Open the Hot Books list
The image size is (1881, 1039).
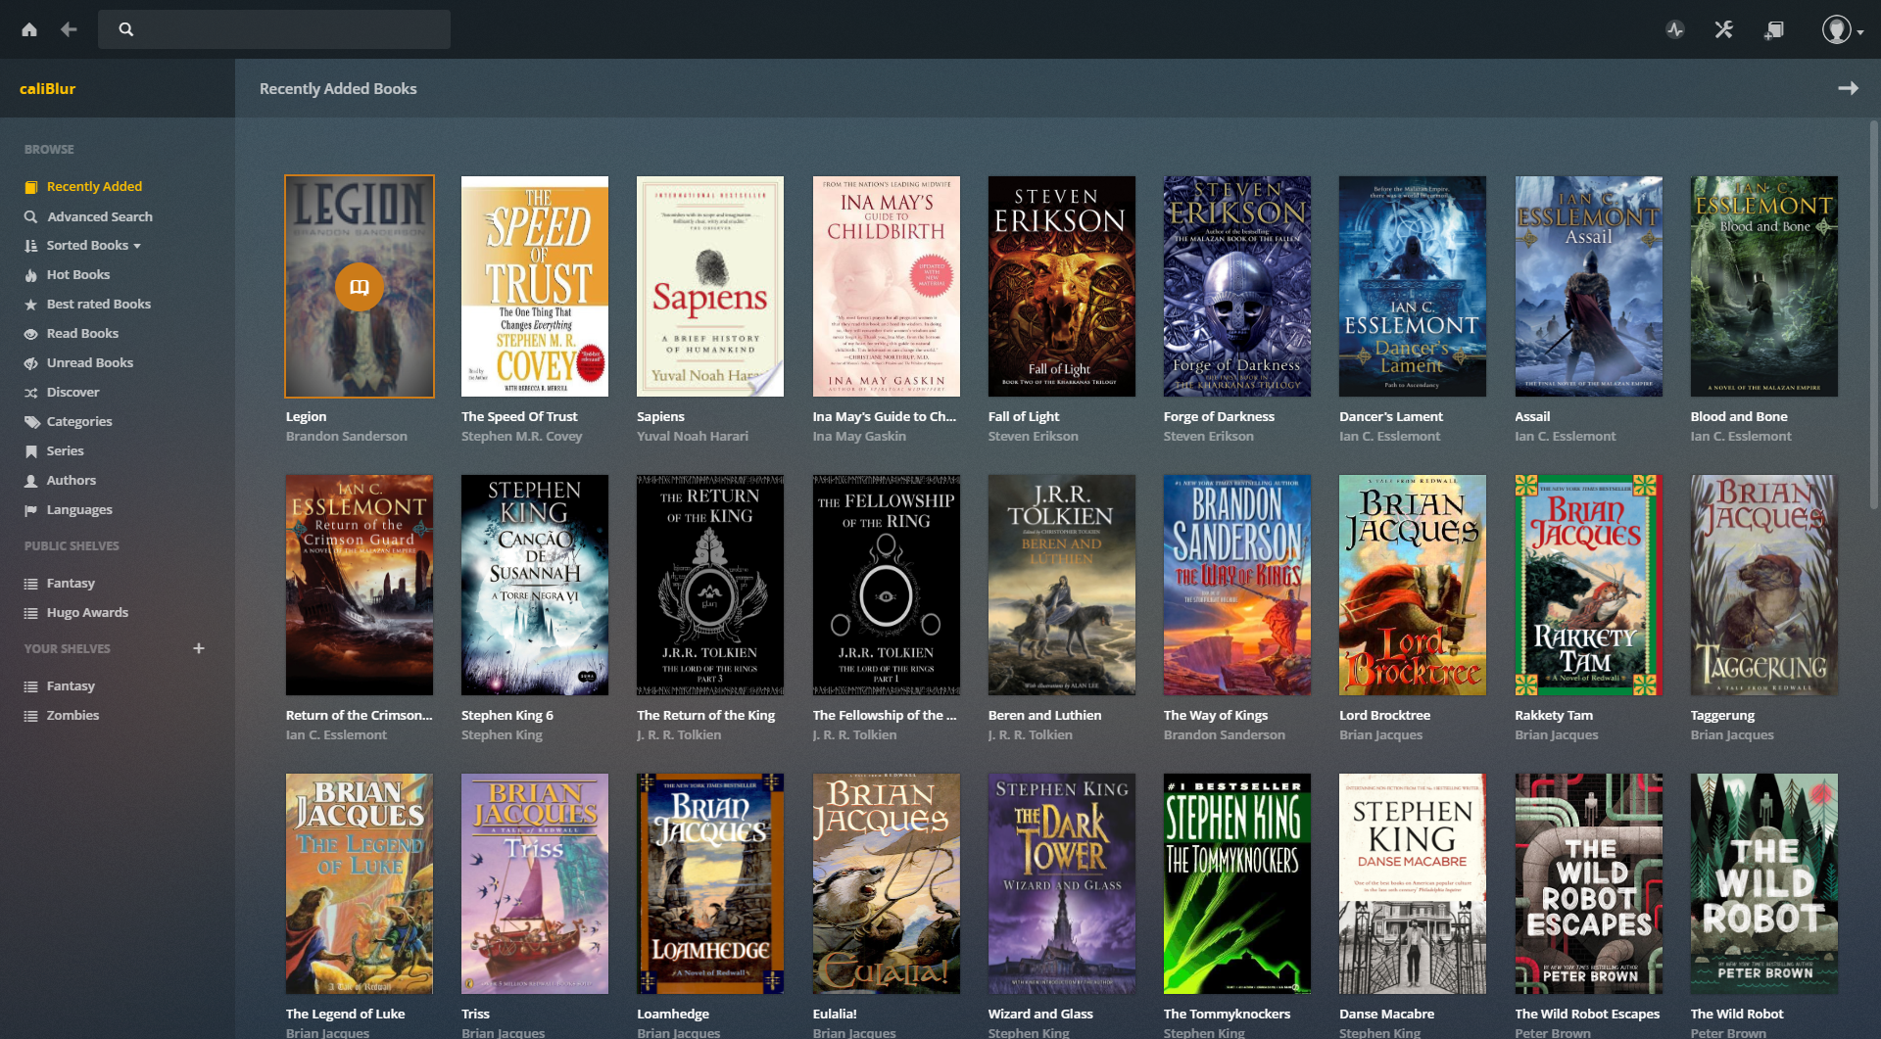pos(78,275)
